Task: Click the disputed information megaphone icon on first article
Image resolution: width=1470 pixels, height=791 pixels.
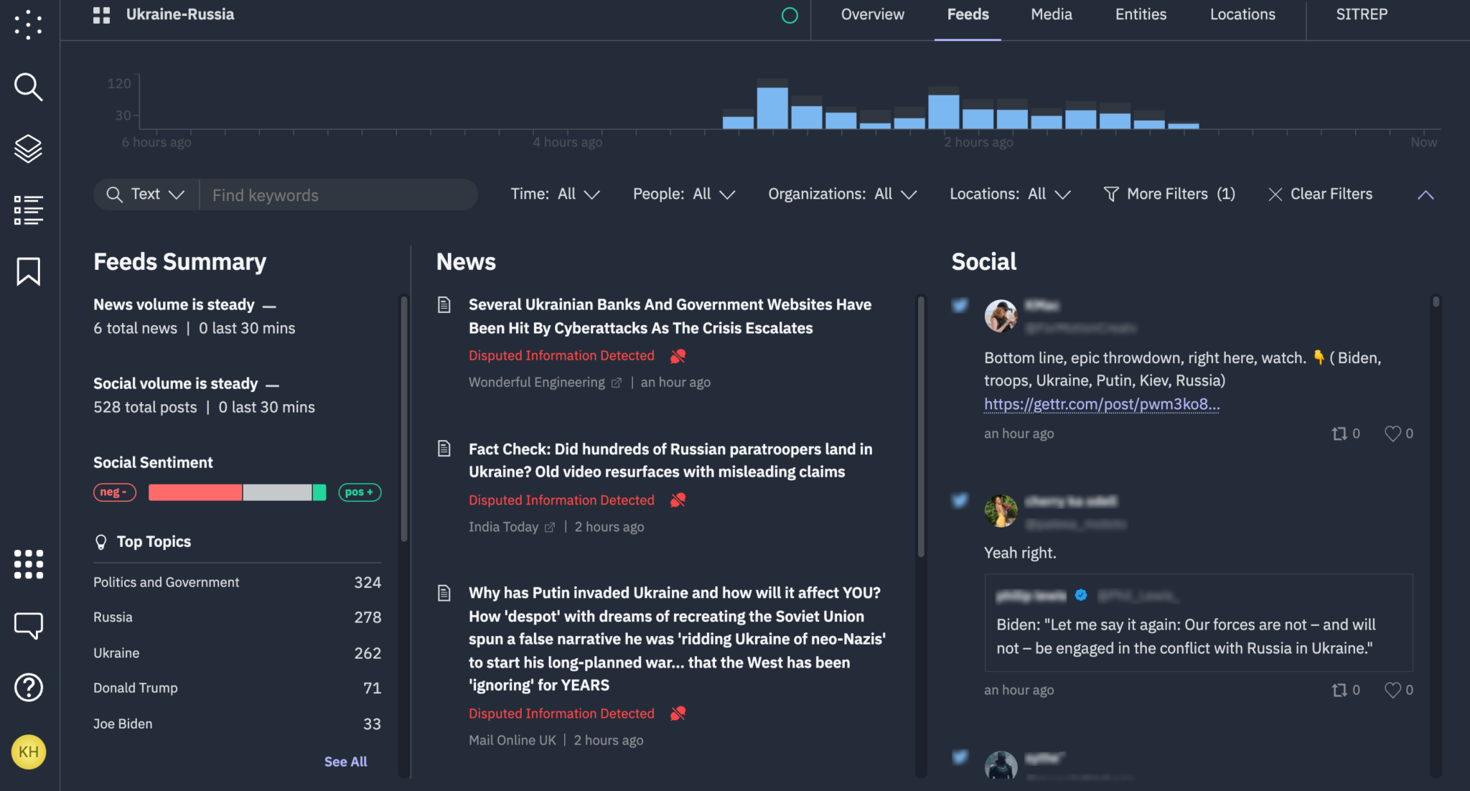Action: 678,355
